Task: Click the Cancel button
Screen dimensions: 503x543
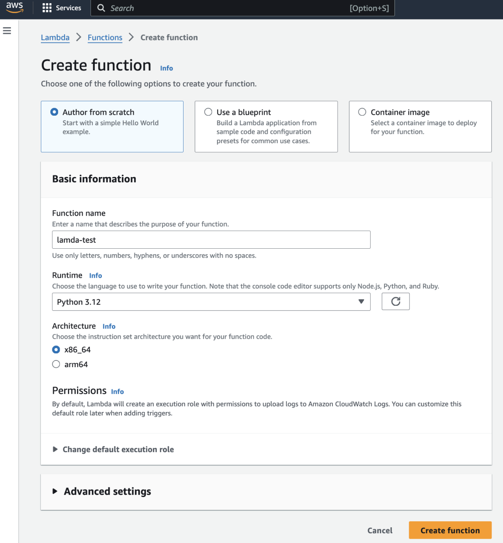Action: [x=379, y=530]
